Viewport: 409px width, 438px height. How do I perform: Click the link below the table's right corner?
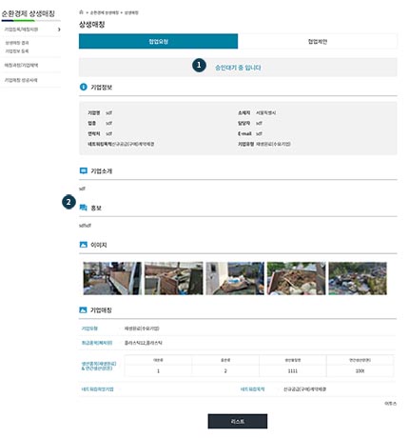point(390,404)
